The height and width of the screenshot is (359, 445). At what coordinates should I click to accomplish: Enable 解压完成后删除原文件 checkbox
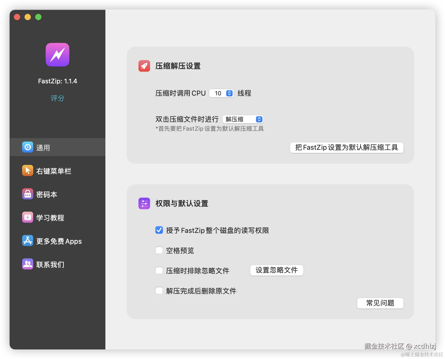159,290
